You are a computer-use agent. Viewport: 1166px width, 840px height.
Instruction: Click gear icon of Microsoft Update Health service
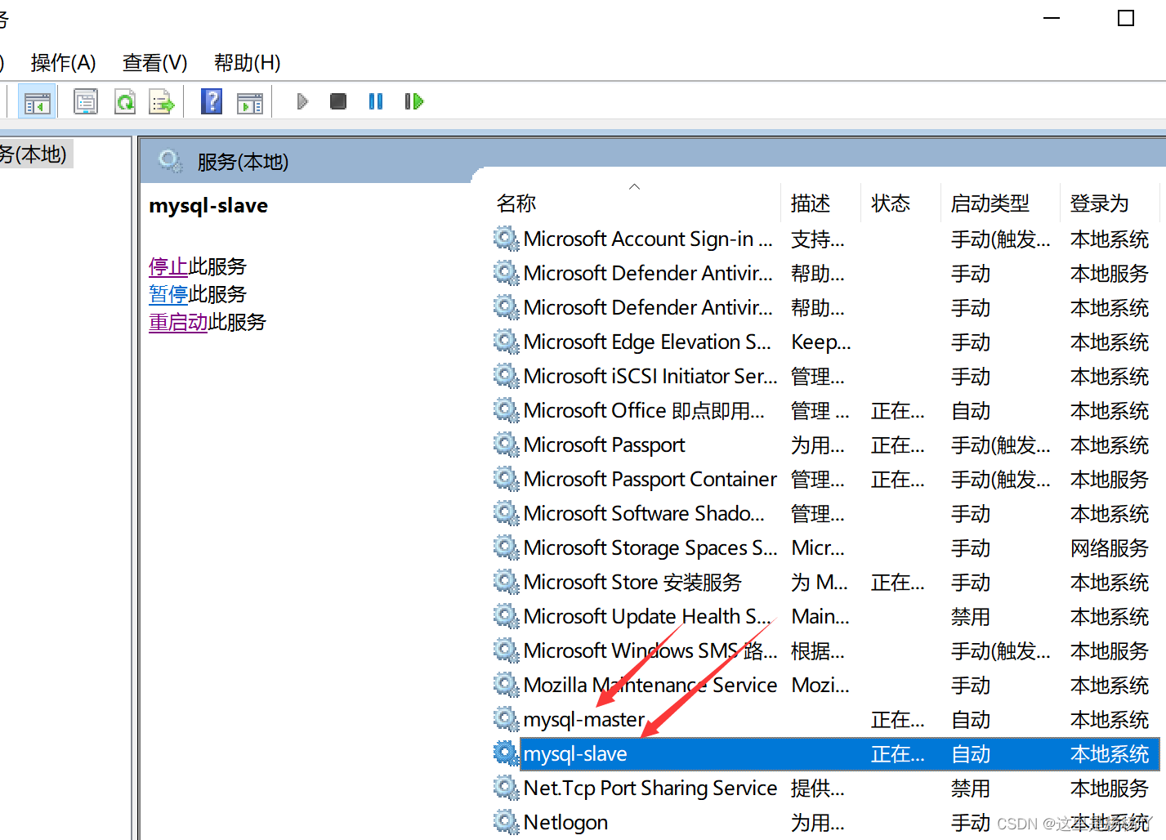506,616
